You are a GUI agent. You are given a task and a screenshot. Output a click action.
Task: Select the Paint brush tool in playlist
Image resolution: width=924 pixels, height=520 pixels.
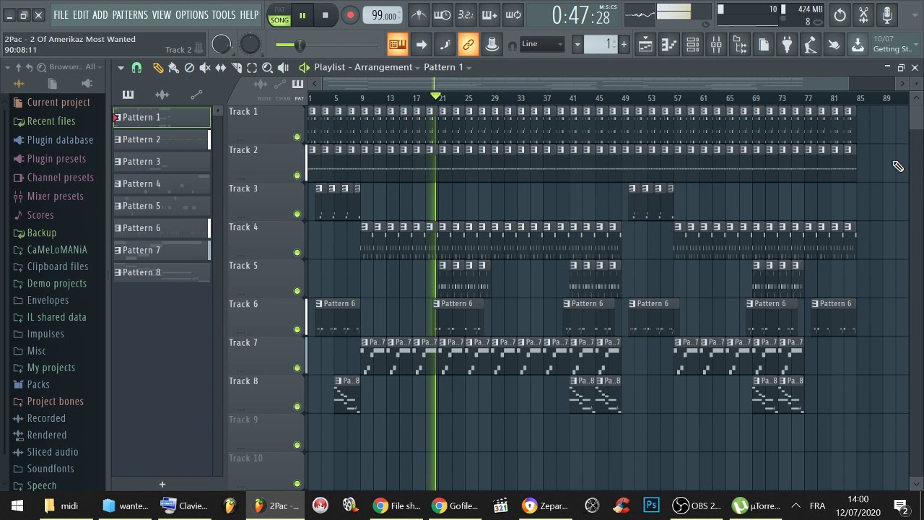pyautogui.click(x=173, y=68)
